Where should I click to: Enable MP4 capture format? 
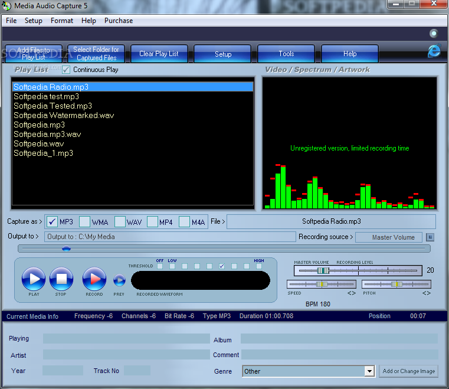click(x=152, y=222)
